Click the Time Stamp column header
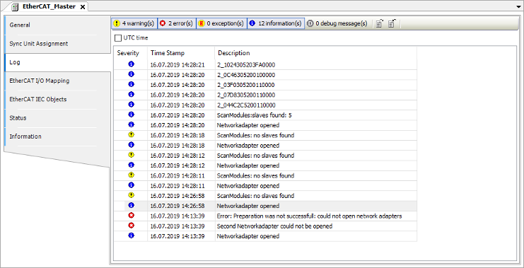Image resolution: width=524 pixels, height=268 pixels. tap(181, 53)
